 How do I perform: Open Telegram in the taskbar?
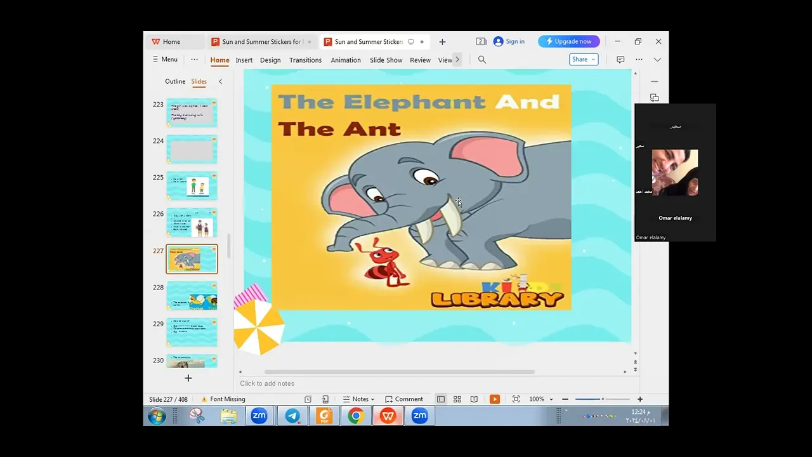click(x=292, y=416)
